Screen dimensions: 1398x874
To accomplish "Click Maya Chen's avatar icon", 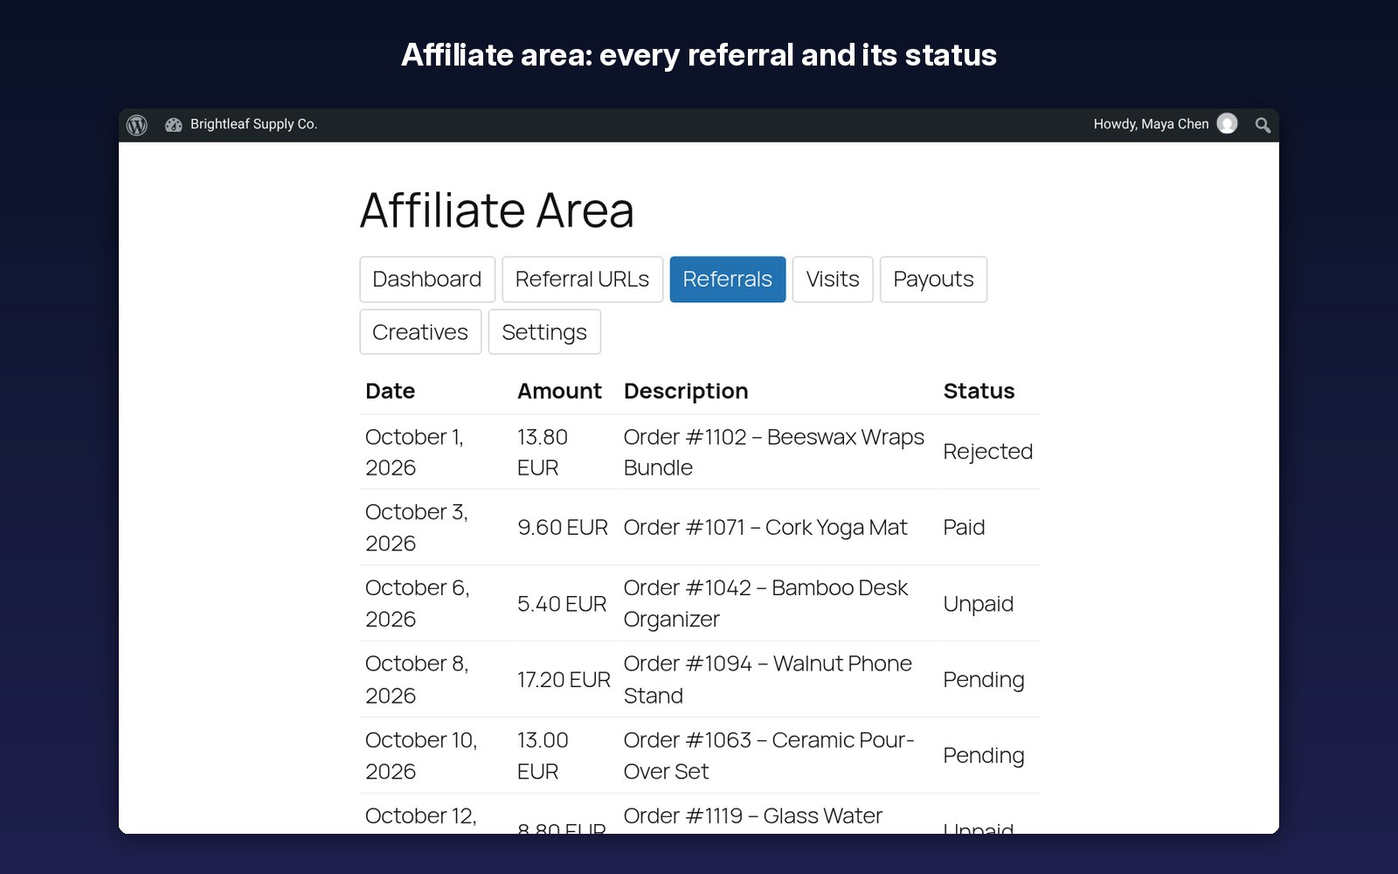I will 1228,124.
